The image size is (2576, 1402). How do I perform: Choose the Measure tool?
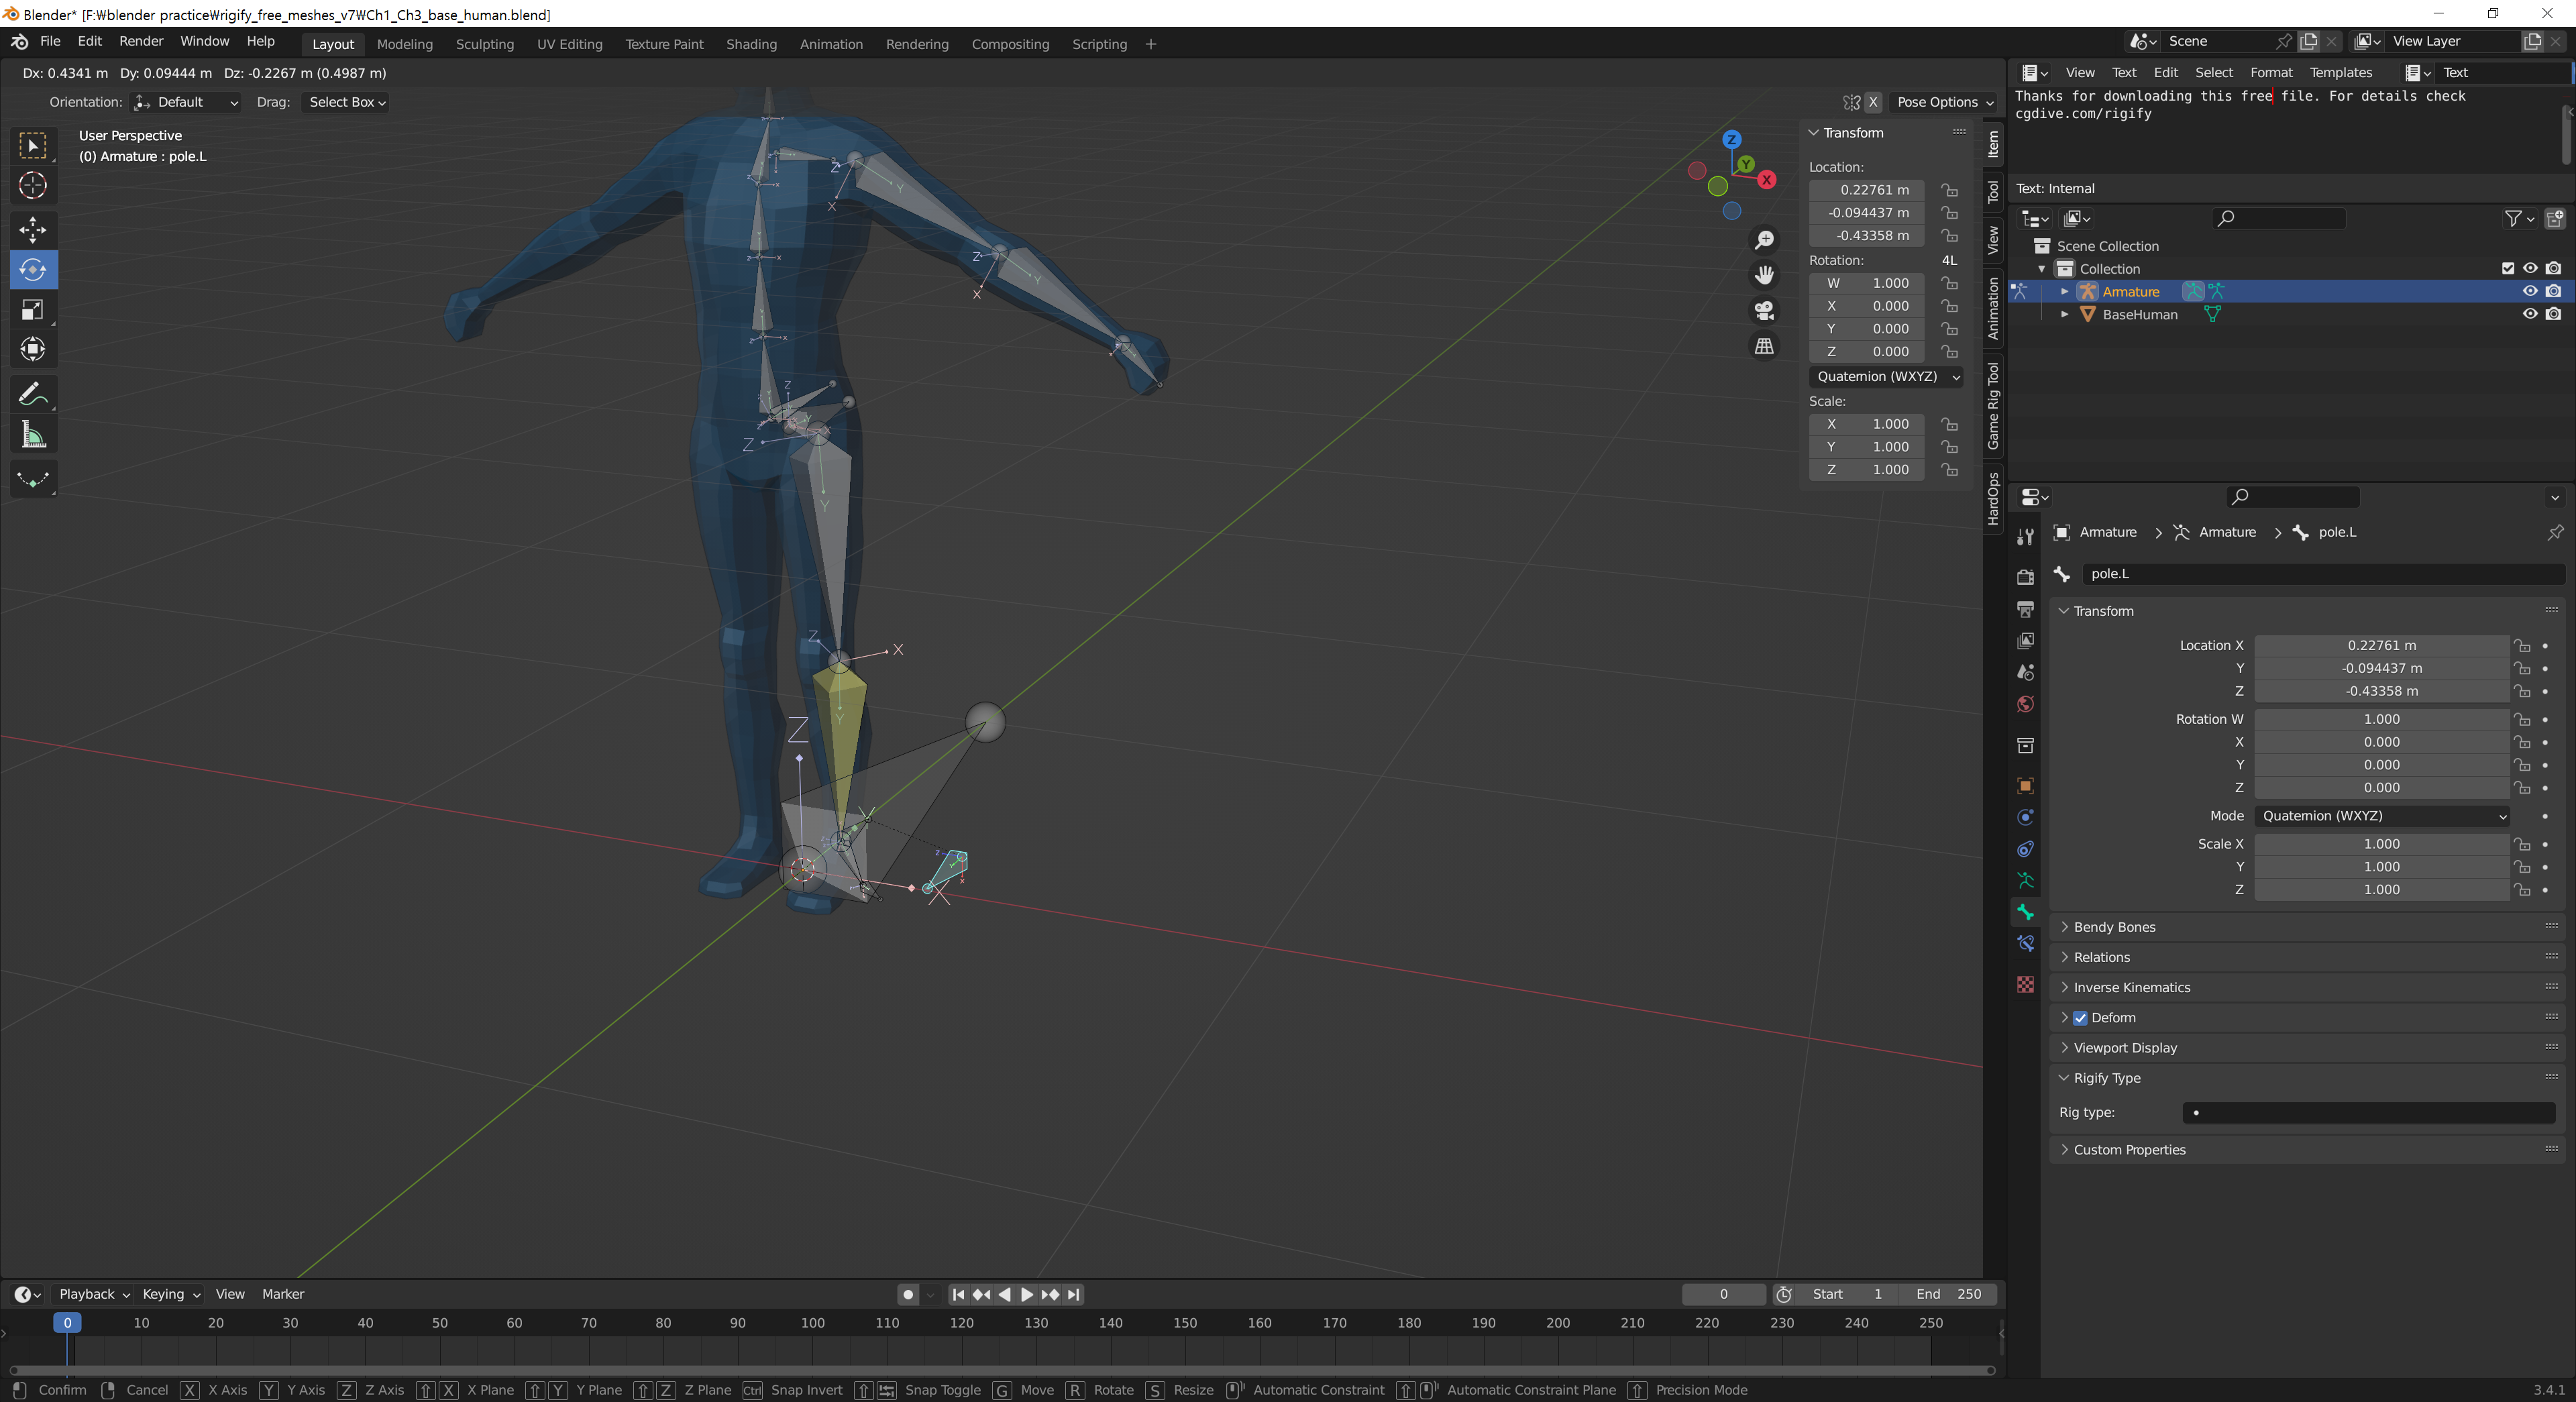[33, 435]
